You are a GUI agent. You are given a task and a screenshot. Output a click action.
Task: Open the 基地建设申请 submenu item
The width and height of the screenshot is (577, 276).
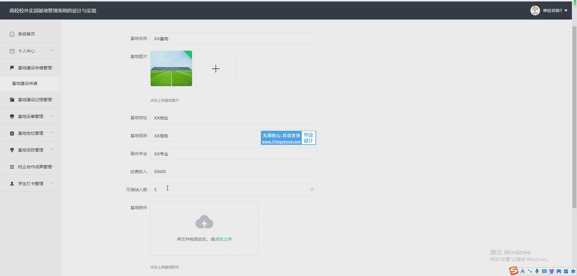[30, 83]
